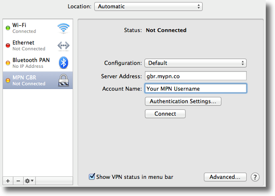Select the MPN GBR service name
275x196 pixels.
(x=24, y=77)
